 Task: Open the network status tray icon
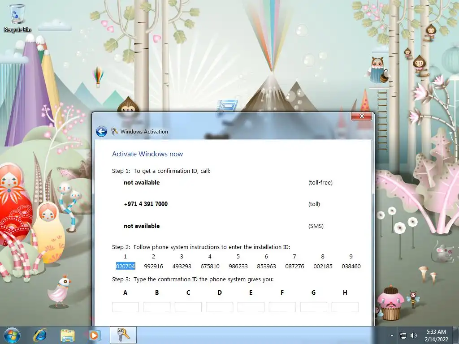[403, 335]
